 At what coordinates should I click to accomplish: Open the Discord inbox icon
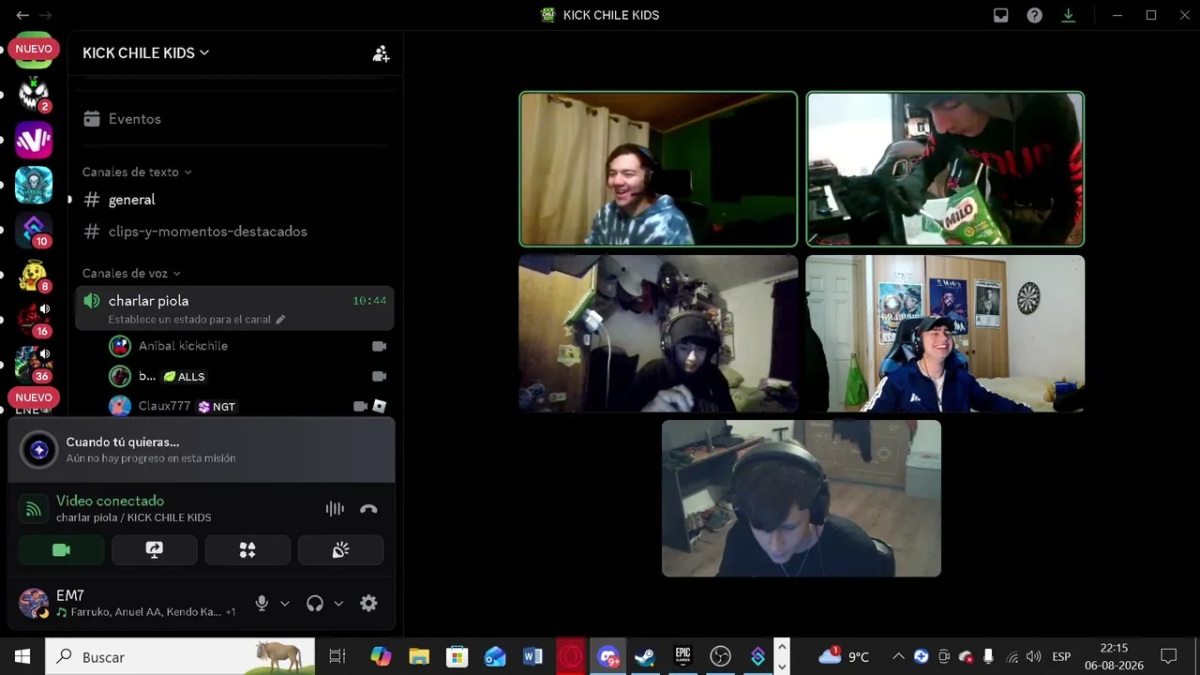1001,15
